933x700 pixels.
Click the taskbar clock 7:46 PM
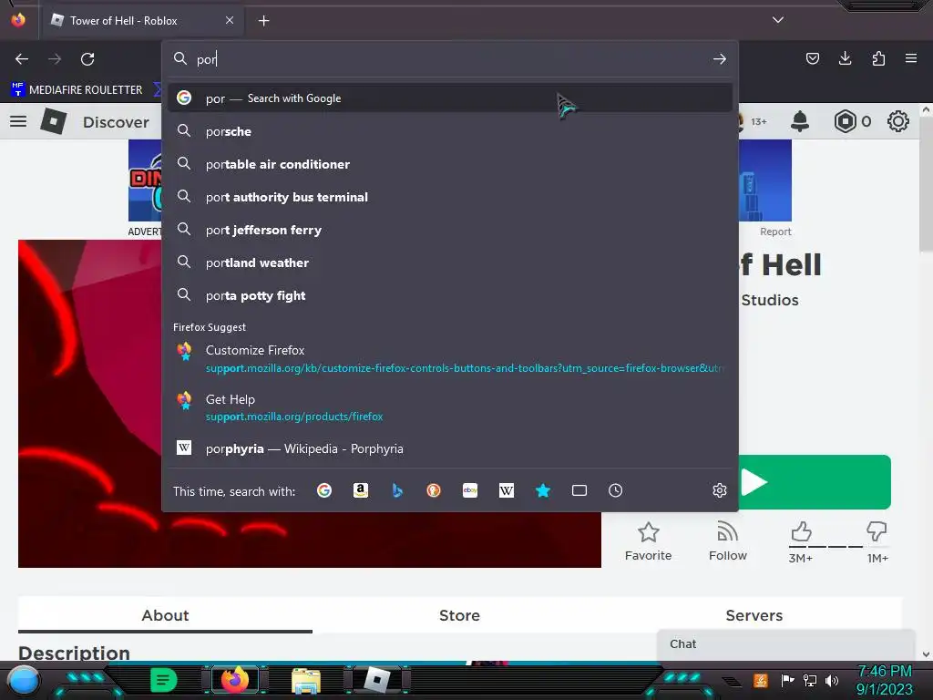pyautogui.click(x=884, y=672)
